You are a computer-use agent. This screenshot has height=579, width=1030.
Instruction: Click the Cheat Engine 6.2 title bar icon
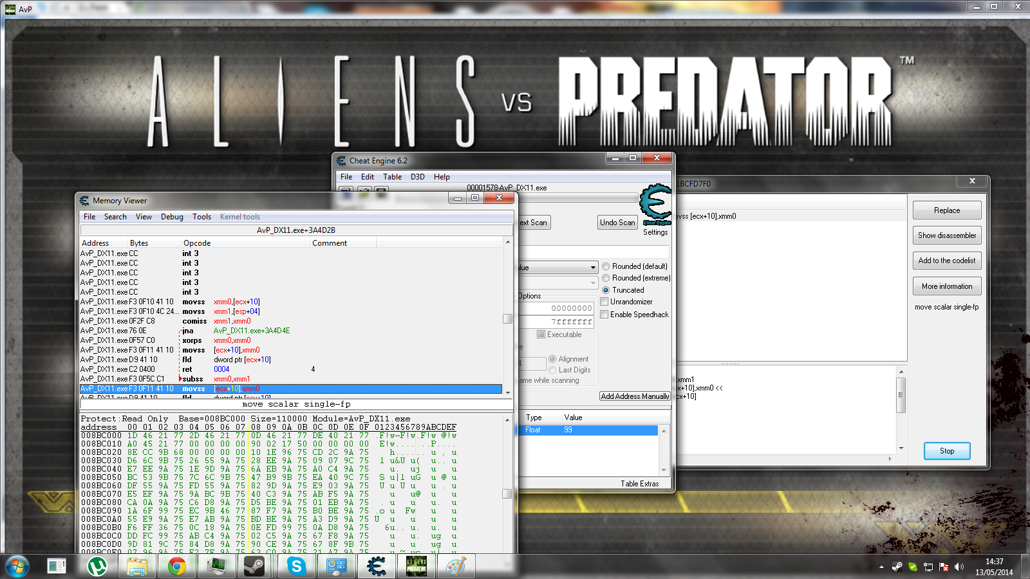click(341, 161)
